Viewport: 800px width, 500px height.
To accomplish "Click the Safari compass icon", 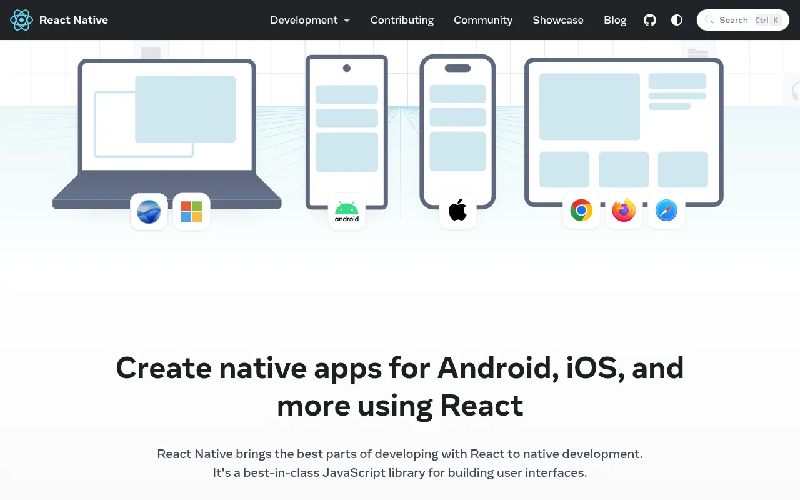I will pyautogui.click(x=666, y=211).
